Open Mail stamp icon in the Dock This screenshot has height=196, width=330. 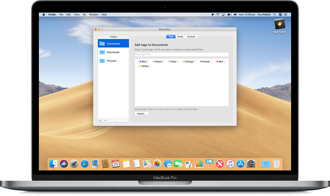[95, 164]
